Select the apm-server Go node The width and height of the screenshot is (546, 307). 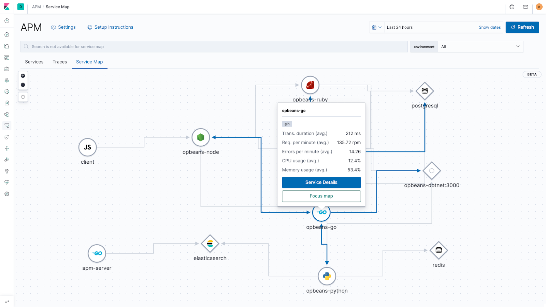point(97,253)
